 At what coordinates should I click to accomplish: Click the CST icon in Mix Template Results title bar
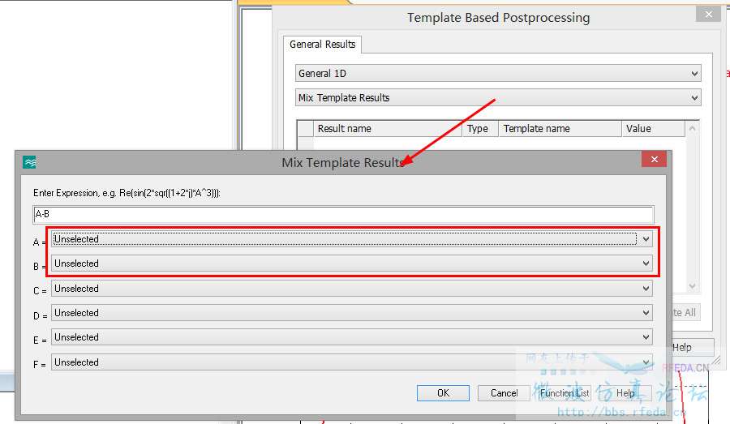[29, 162]
